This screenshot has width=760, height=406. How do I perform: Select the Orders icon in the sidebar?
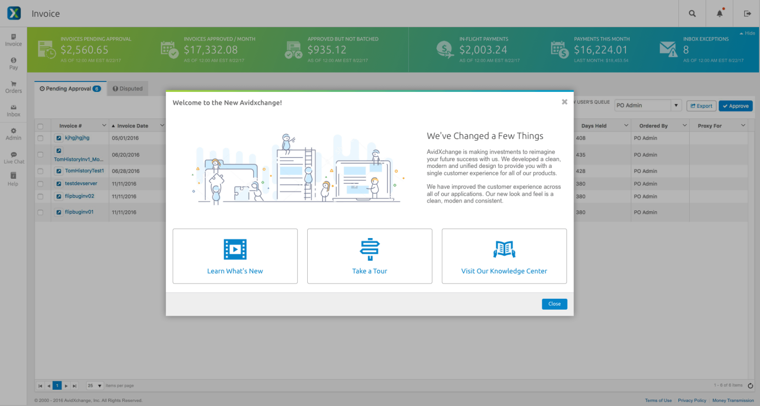[13, 87]
